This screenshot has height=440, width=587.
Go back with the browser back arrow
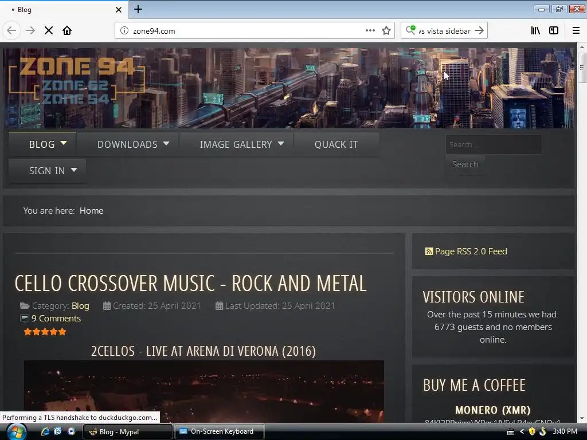[11, 31]
